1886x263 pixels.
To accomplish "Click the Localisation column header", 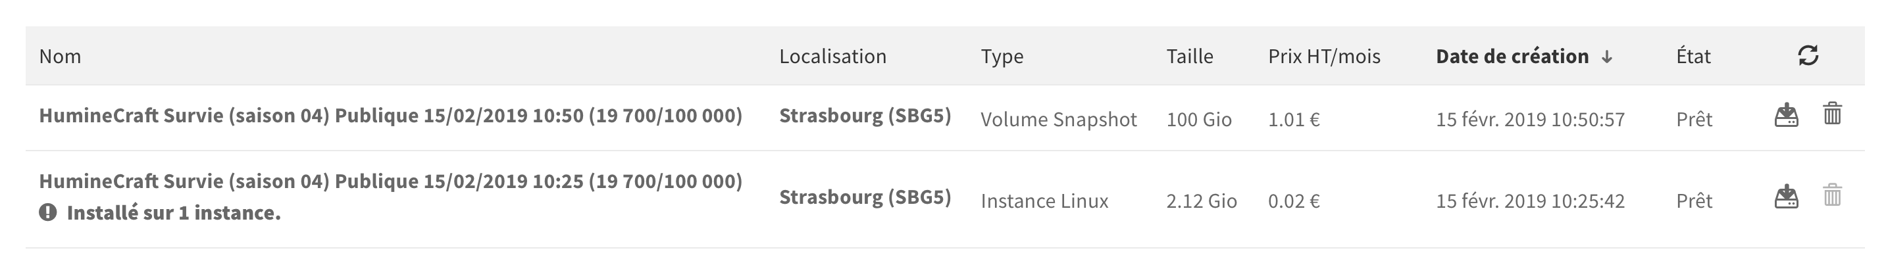I will point(832,57).
